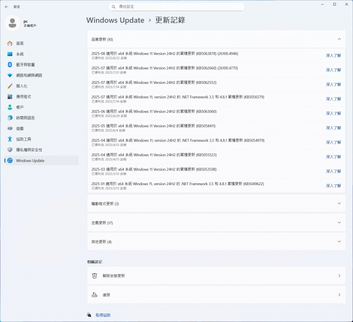Select 個人化 in the sidebar
This screenshot has height=322, width=353.
pyautogui.click(x=41, y=86)
